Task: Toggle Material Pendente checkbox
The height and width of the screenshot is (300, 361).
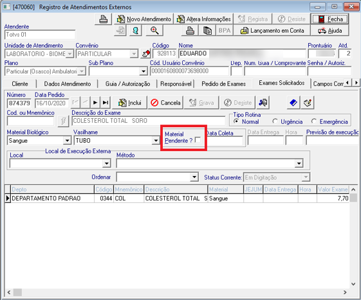Action: pyautogui.click(x=198, y=140)
